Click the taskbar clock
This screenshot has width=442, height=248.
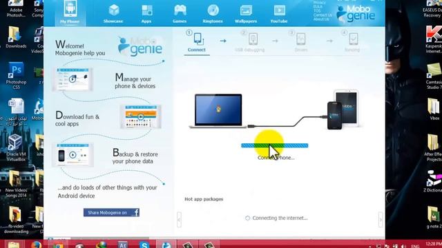[x=434, y=244]
